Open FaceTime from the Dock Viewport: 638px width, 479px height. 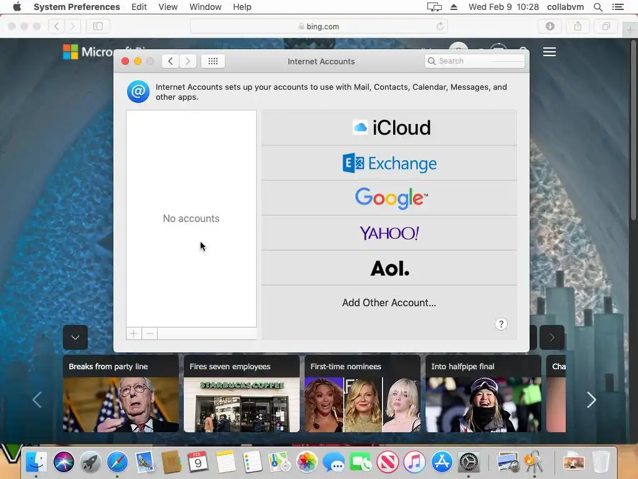pos(360,462)
